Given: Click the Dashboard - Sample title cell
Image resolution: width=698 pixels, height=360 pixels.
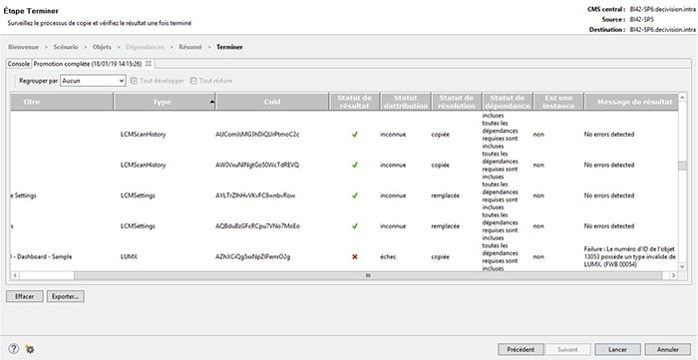Looking at the screenshot, I should pyautogui.click(x=42, y=256).
